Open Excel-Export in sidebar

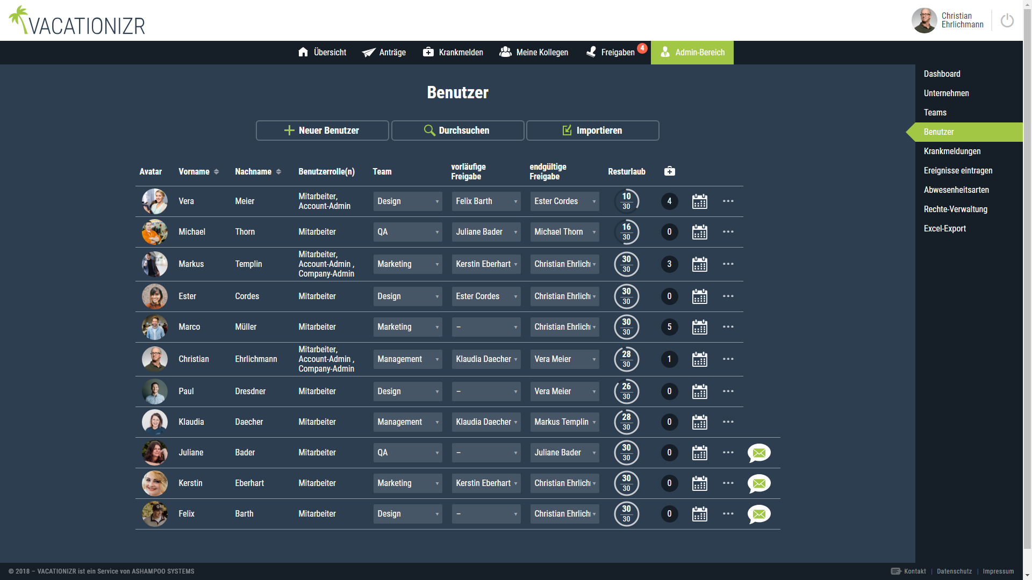coord(944,229)
